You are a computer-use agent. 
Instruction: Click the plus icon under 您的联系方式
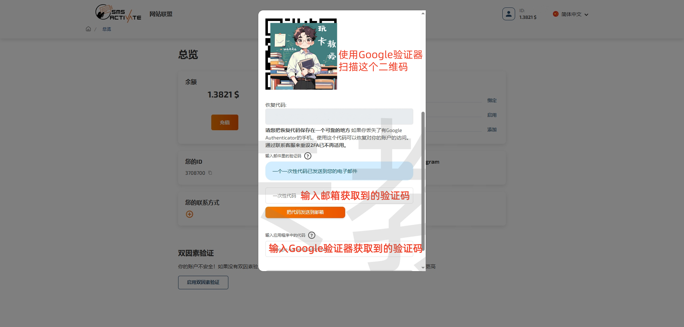[190, 214]
